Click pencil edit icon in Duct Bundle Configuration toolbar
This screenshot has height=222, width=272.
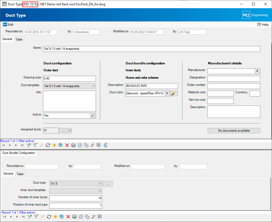[x=42, y=217]
